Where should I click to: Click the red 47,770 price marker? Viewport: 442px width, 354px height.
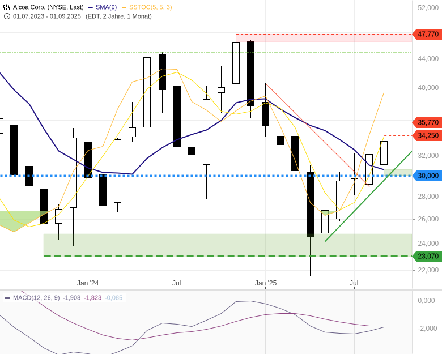click(427, 35)
